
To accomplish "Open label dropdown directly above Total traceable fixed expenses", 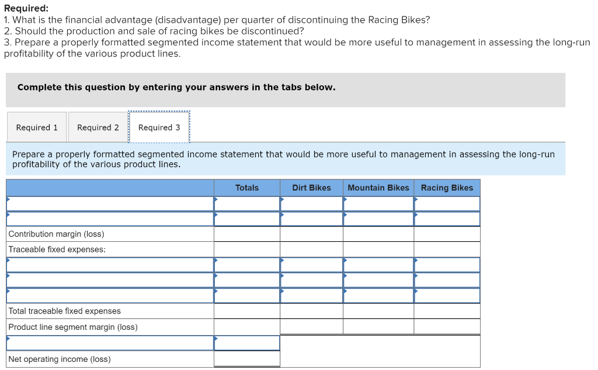I will (110, 295).
